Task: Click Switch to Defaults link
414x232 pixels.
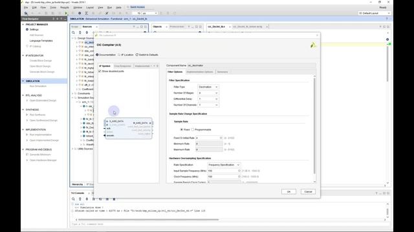Action: click(x=148, y=55)
